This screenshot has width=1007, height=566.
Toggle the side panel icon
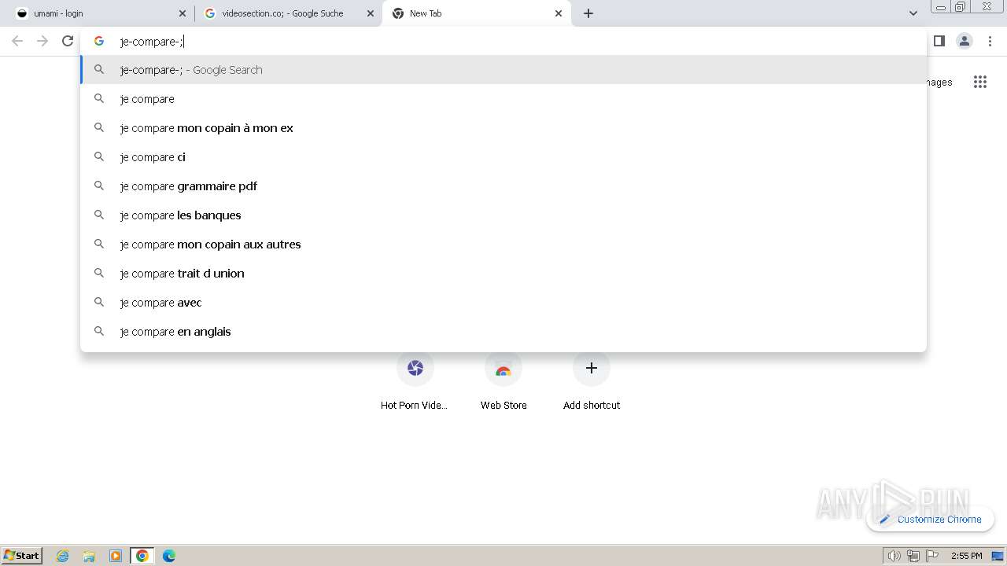(x=939, y=41)
